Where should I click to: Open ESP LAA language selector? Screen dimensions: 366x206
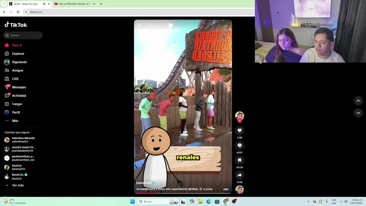[334, 201]
